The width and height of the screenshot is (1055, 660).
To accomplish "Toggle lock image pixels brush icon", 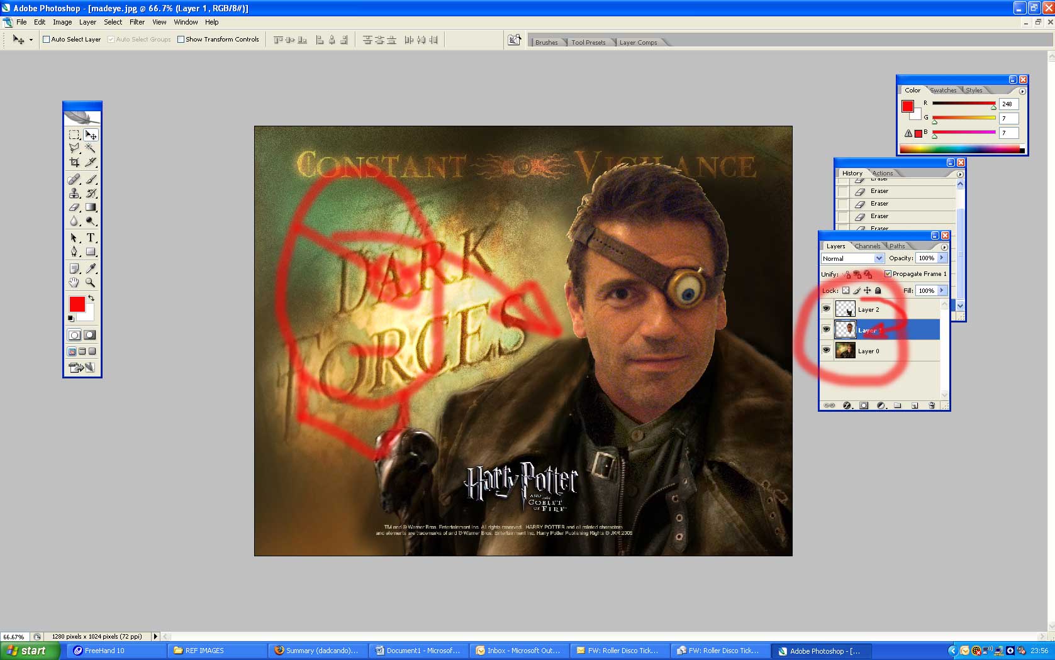I will coord(857,290).
